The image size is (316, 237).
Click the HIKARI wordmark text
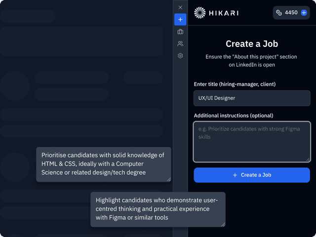(224, 12)
